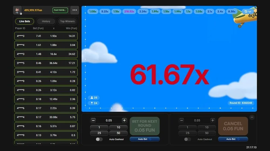Enable Auto Cashout on right panel

188,139
